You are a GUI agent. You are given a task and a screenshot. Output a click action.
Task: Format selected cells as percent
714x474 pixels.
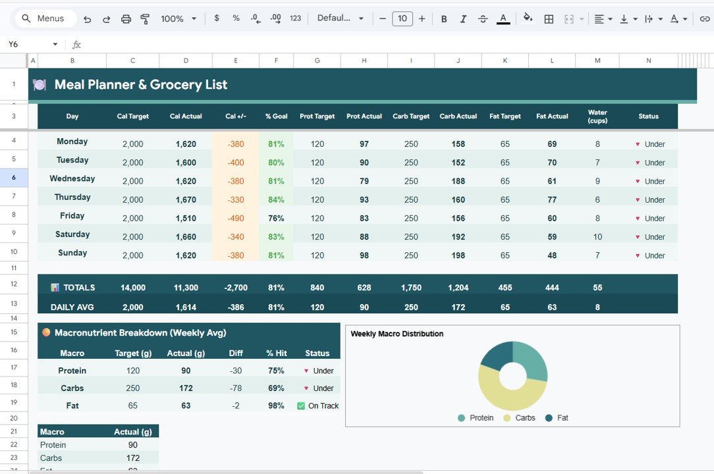click(236, 18)
